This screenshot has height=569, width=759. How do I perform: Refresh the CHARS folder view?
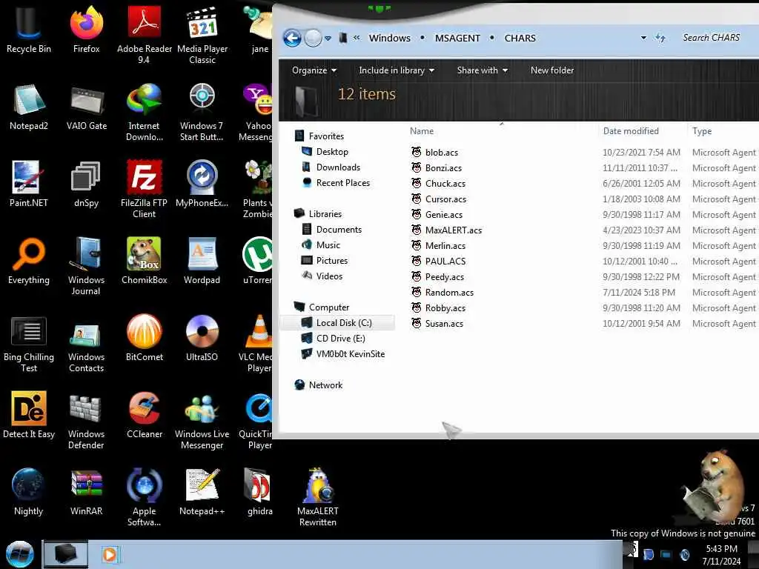660,38
